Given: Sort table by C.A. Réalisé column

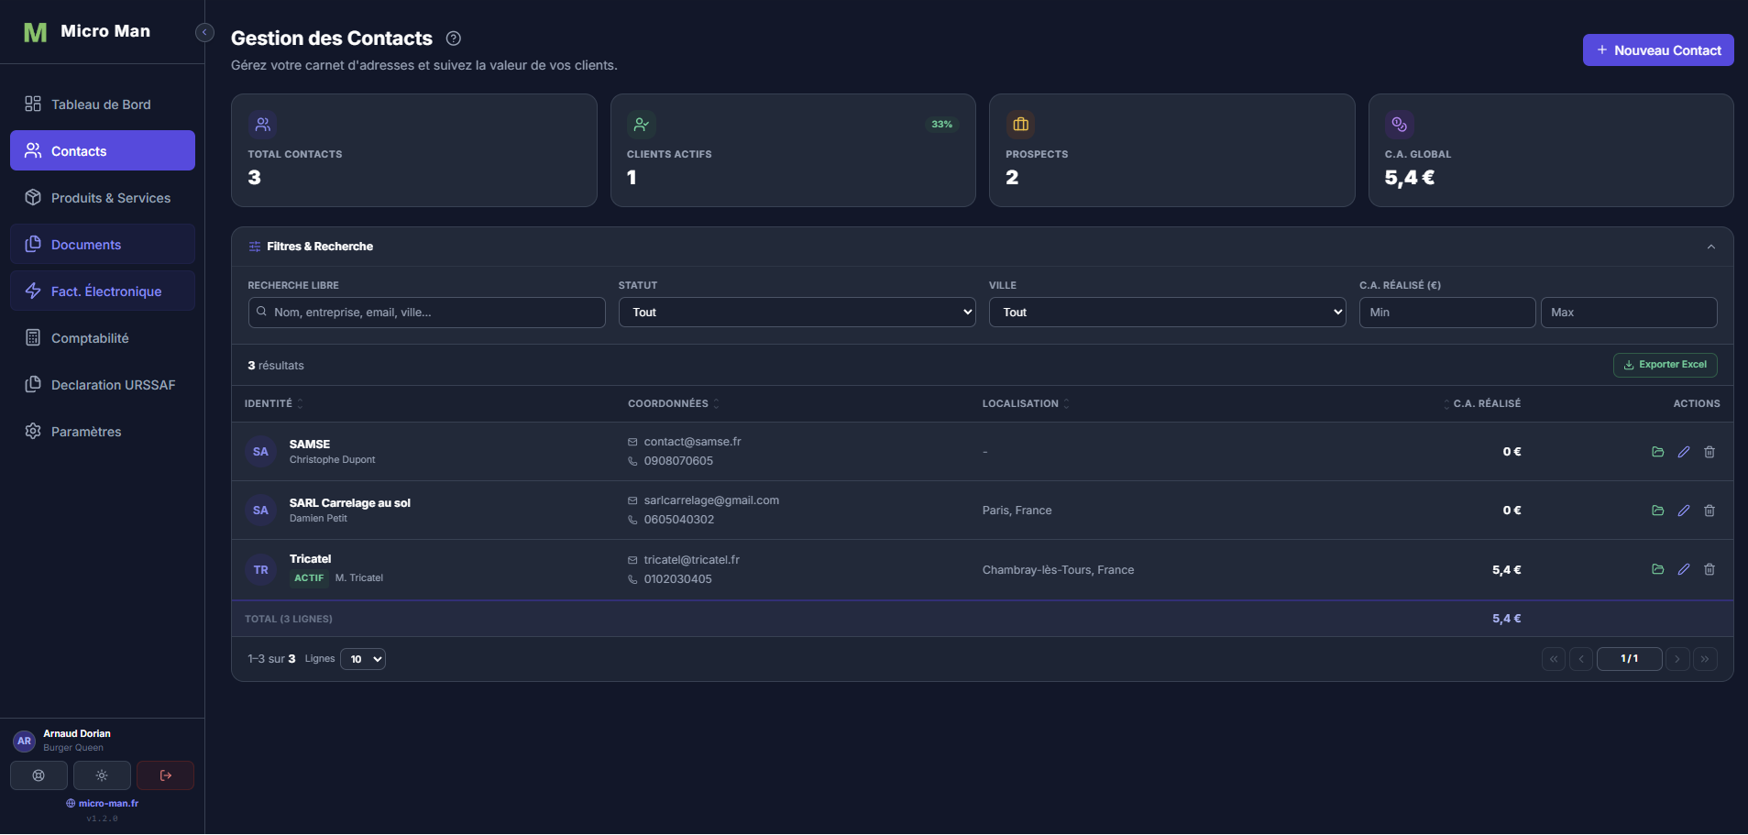Looking at the screenshot, I should (x=1482, y=404).
